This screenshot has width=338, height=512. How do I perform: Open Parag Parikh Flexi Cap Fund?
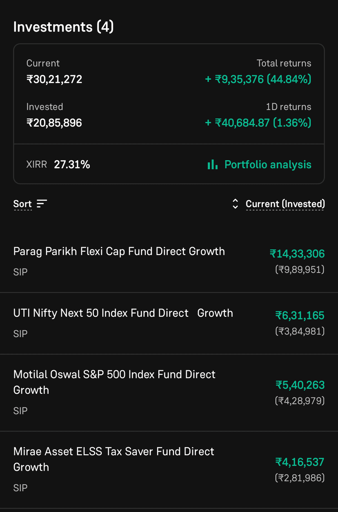[x=119, y=251]
